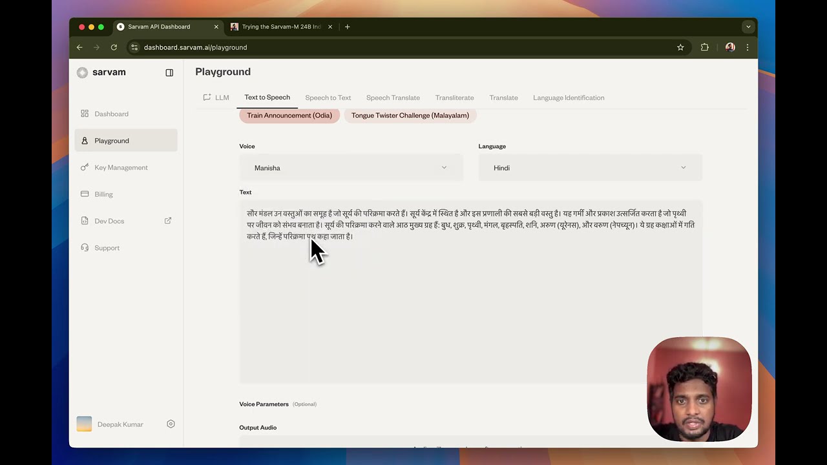Image resolution: width=827 pixels, height=465 pixels.
Task: Open account settings gear icon
Action: (x=171, y=424)
